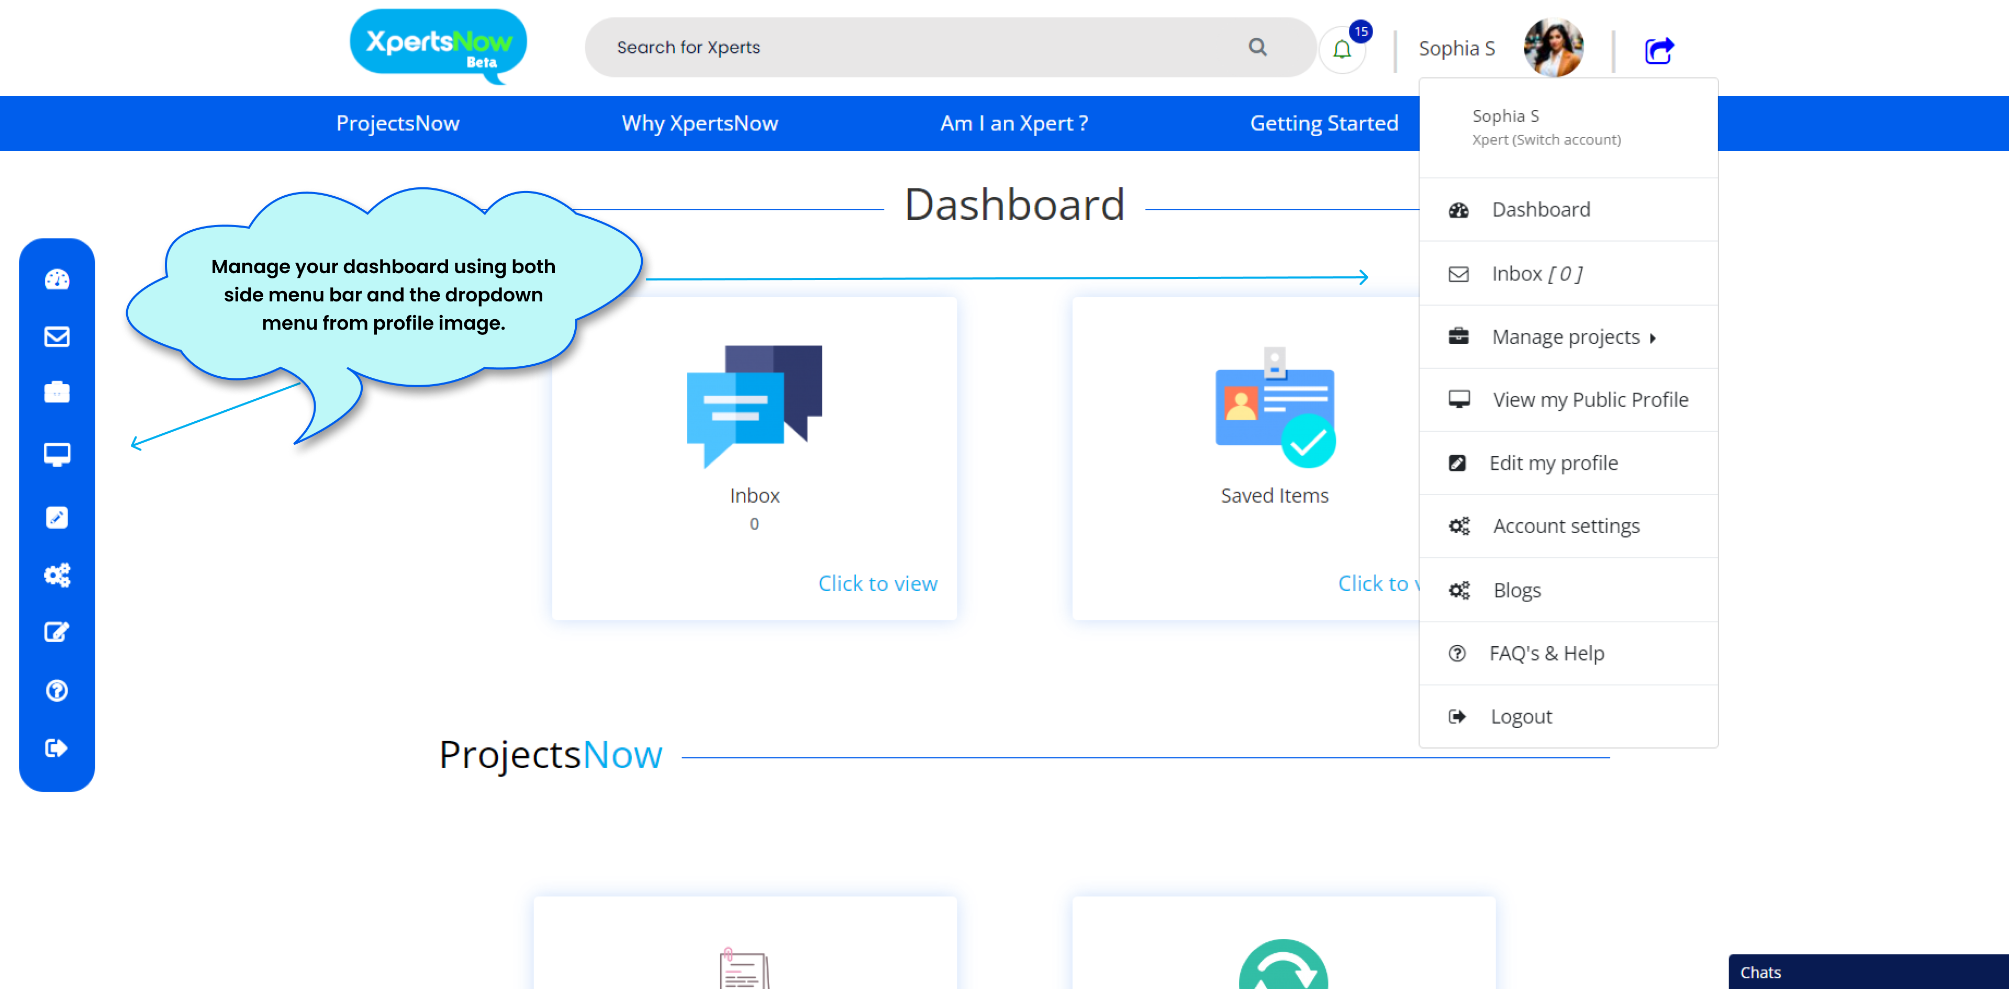
Task: Select Edit my profile in dropdown
Action: [x=1568, y=463]
